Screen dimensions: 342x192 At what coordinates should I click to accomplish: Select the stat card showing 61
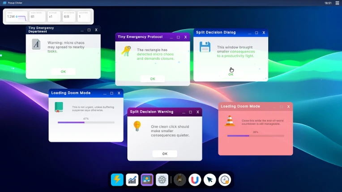click(x=37, y=17)
